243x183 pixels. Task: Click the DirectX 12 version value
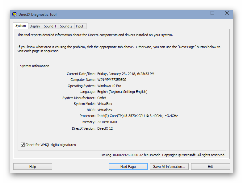coord(105,128)
